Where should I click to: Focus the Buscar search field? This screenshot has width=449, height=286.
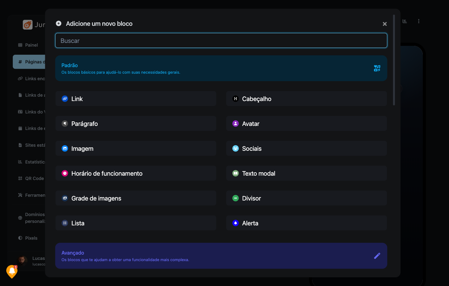coord(221,41)
